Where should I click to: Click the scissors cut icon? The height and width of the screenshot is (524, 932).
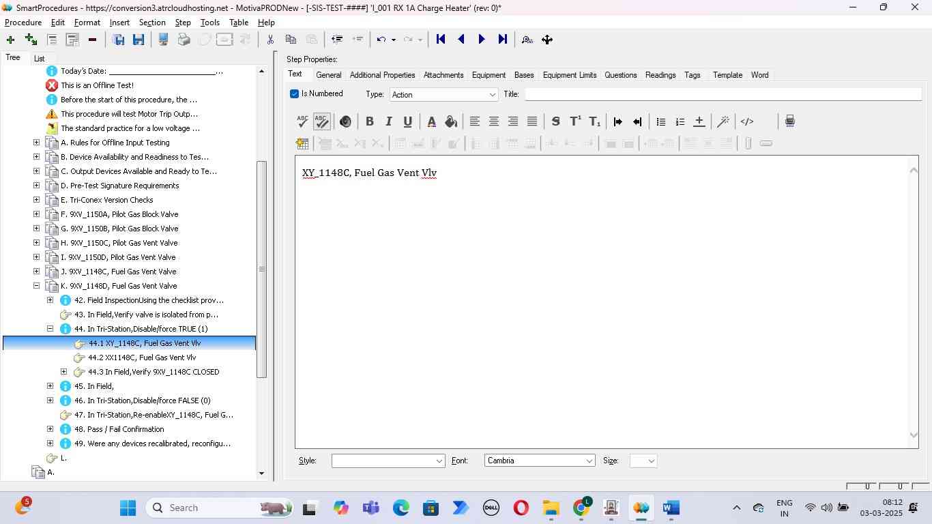pos(270,40)
